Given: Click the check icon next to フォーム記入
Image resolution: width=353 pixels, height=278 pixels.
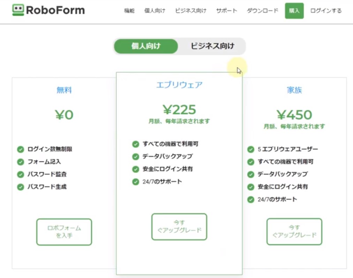Looking at the screenshot, I should pyautogui.click(x=21, y=162).
